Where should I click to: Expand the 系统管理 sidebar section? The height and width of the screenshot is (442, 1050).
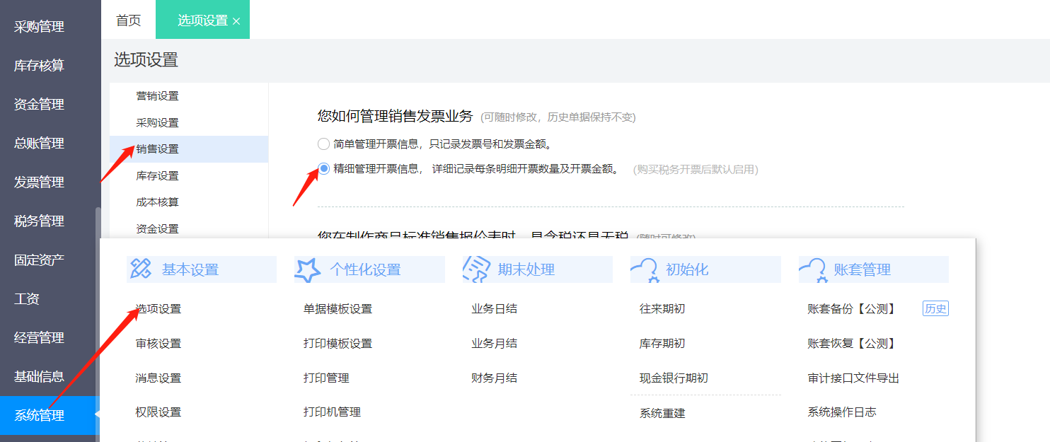pyautogui.click(x=40, y=416)
